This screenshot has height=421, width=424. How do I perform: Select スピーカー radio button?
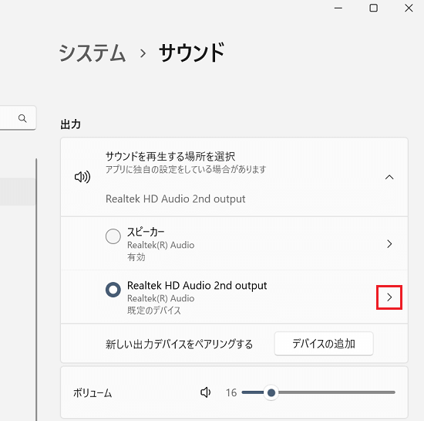point(113,236)
